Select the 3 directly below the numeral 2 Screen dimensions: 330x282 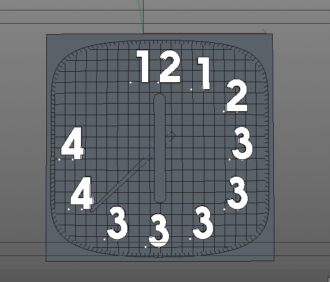point(242,143)
